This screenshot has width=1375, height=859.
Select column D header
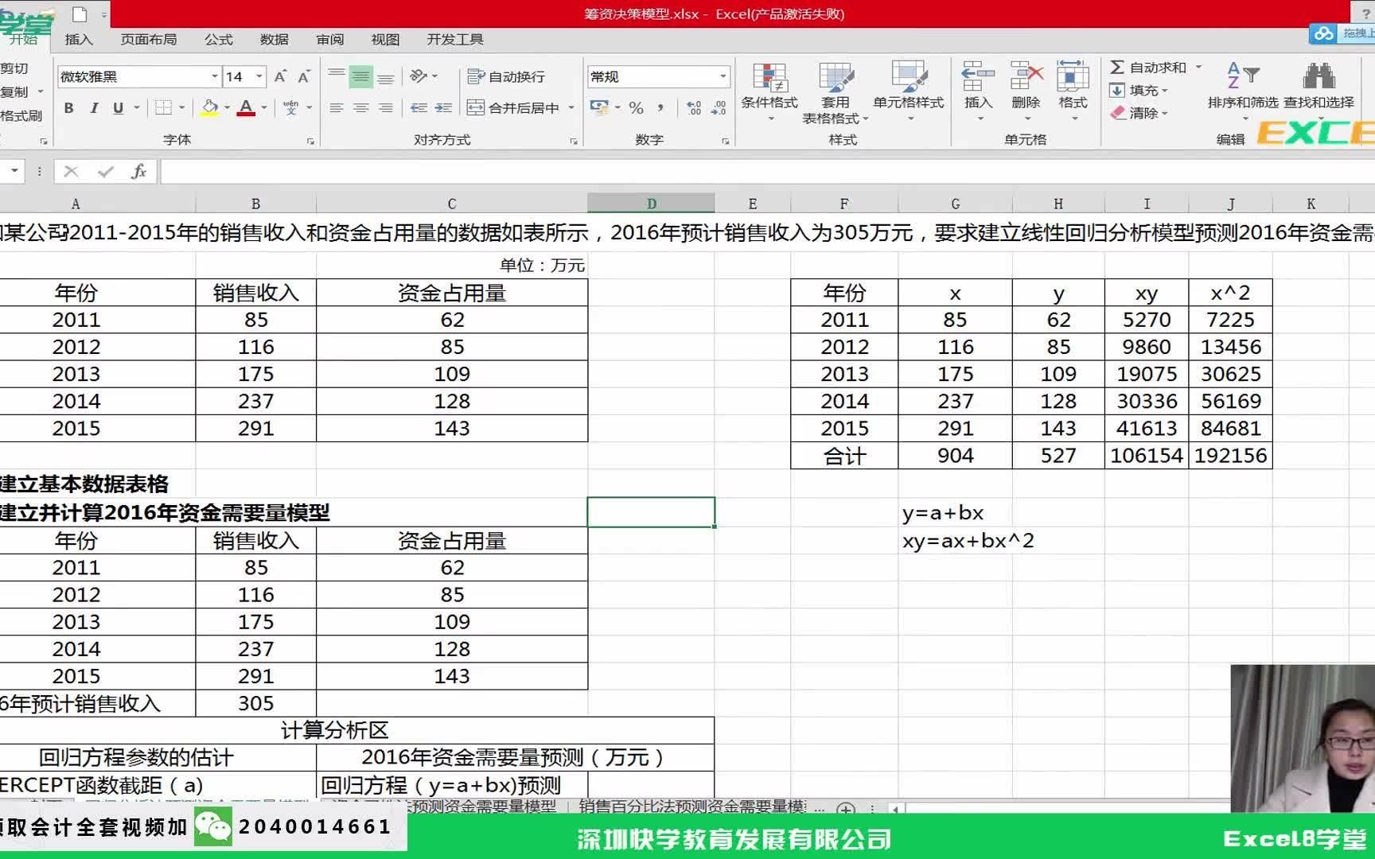pyautogui.click(x=651, y=204)
